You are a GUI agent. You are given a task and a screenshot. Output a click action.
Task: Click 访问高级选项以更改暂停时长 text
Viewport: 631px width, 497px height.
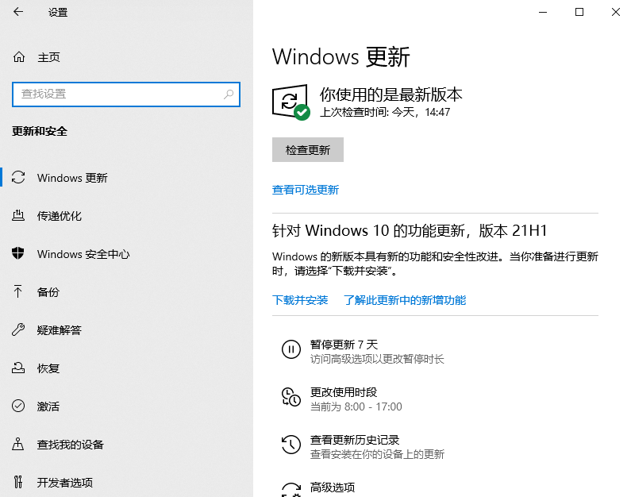click(x=377, y=359)
